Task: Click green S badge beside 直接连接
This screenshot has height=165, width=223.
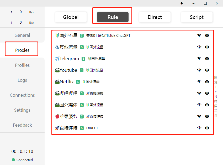Action: click(x=82, y=128)
